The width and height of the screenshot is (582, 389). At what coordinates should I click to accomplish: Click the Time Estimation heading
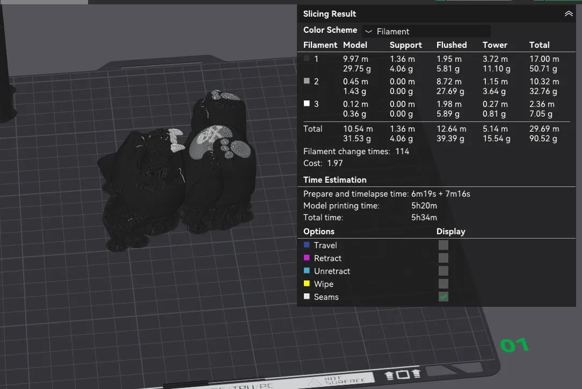(x=334, y=180)
